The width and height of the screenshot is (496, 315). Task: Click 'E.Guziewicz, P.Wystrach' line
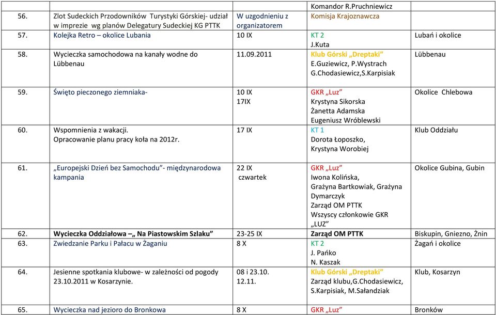[x=349, y=64]
